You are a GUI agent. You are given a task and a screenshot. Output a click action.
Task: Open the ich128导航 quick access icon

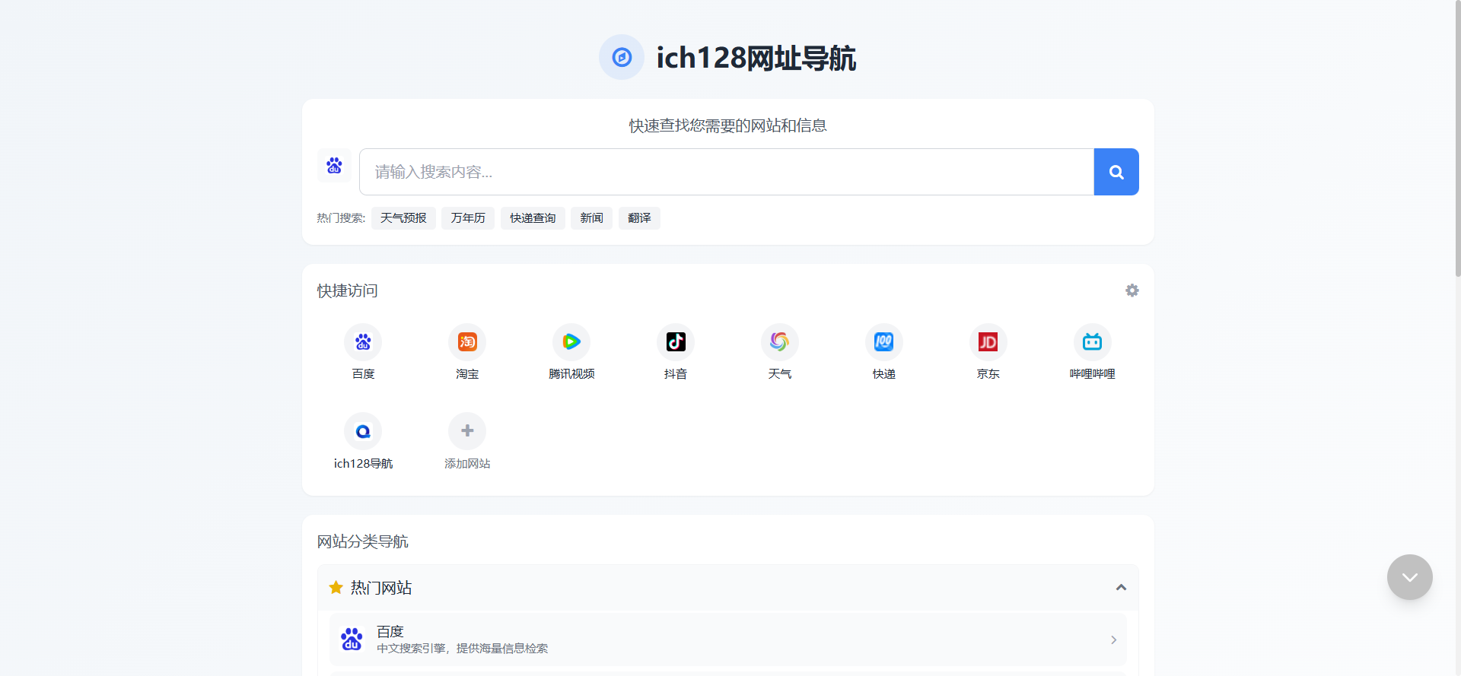click(363, 432)
